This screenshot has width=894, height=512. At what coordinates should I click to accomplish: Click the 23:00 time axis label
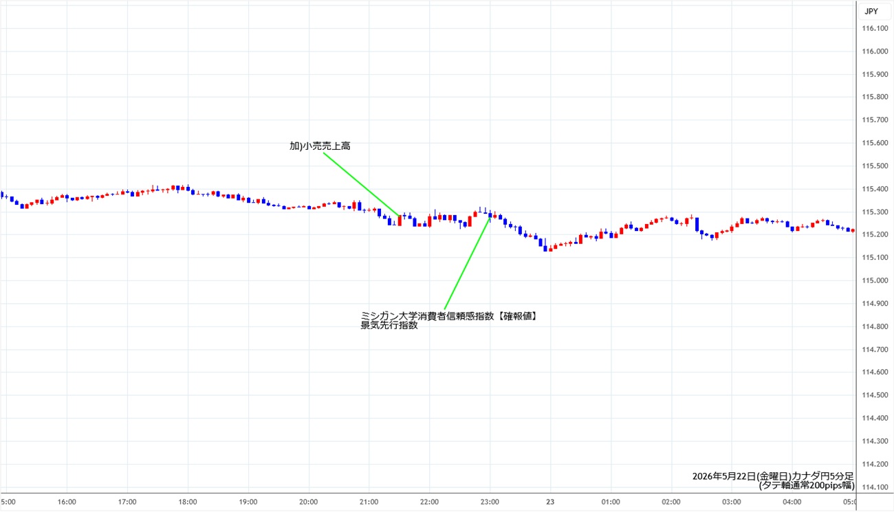coord(490,502)
